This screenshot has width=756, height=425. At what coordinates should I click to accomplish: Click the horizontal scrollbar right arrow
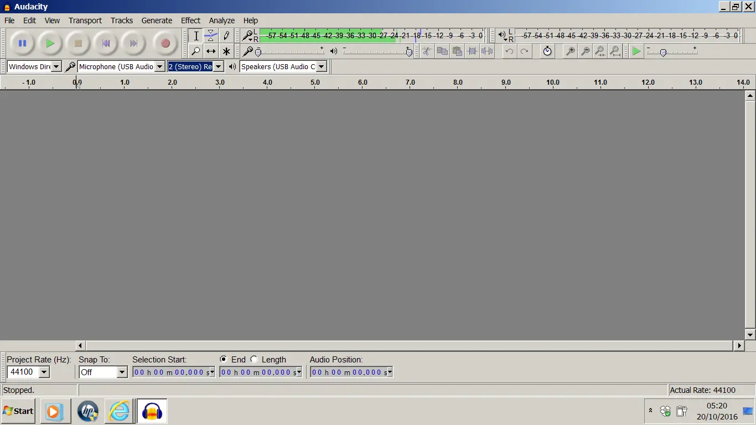pyautogui.click(x=739, y=345)
